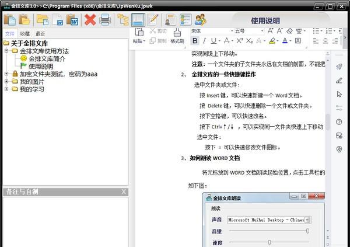Viewport: 350px width, 247px height.
Task: Select the 关于金排文库 root node
Action: [x=30, y=43]
